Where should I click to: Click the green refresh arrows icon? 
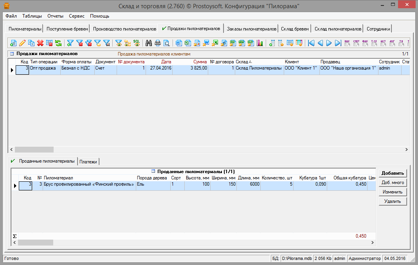58,43
